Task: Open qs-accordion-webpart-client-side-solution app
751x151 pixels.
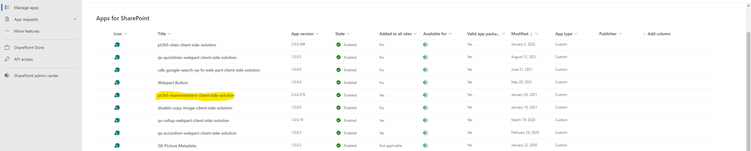Action: 197,133
